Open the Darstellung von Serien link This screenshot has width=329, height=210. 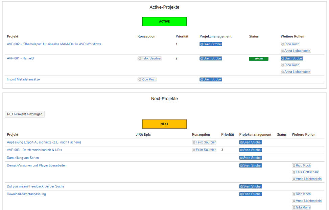pyautogui.click(x=23, y=158)
